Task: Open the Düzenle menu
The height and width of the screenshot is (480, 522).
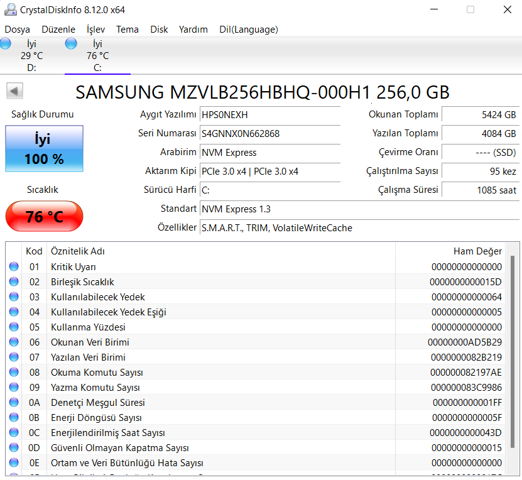Action: (x=58, y=30)
